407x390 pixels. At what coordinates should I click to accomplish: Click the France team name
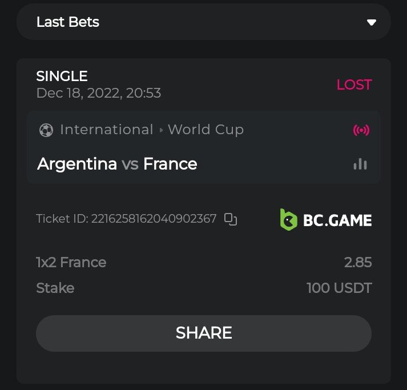pos(170,164)
